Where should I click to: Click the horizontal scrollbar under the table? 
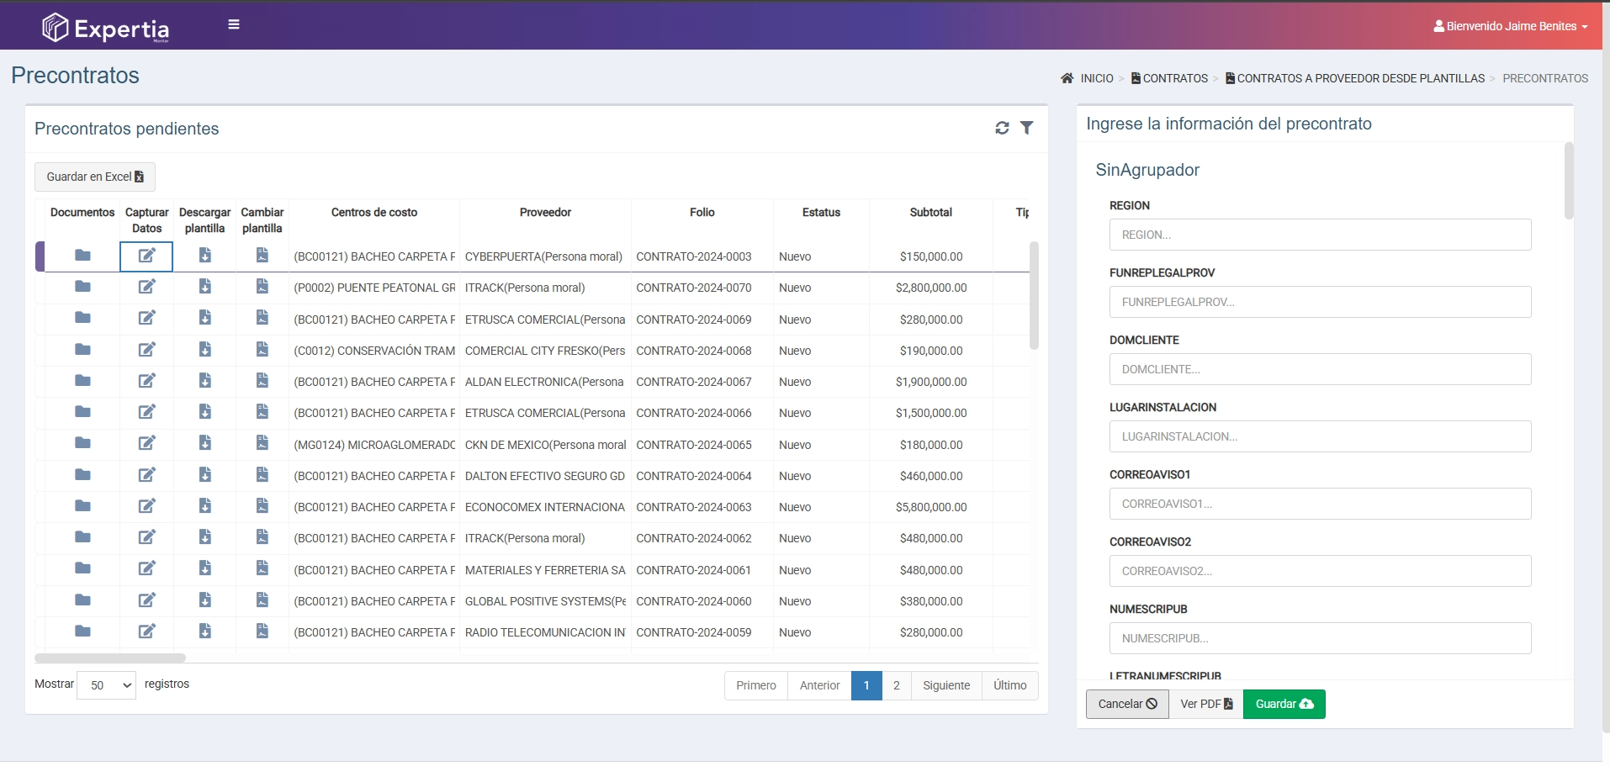[110, 658]
